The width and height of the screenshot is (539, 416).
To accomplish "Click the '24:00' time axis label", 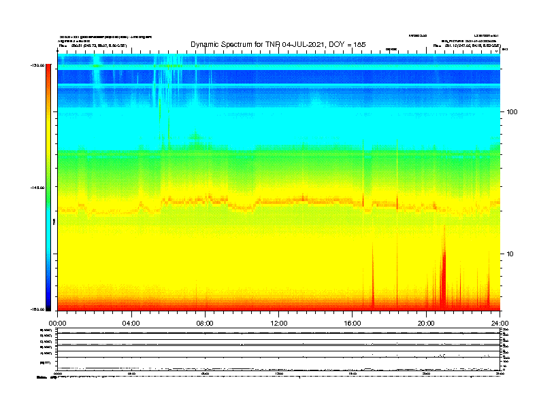I will (x=500, y=324).
